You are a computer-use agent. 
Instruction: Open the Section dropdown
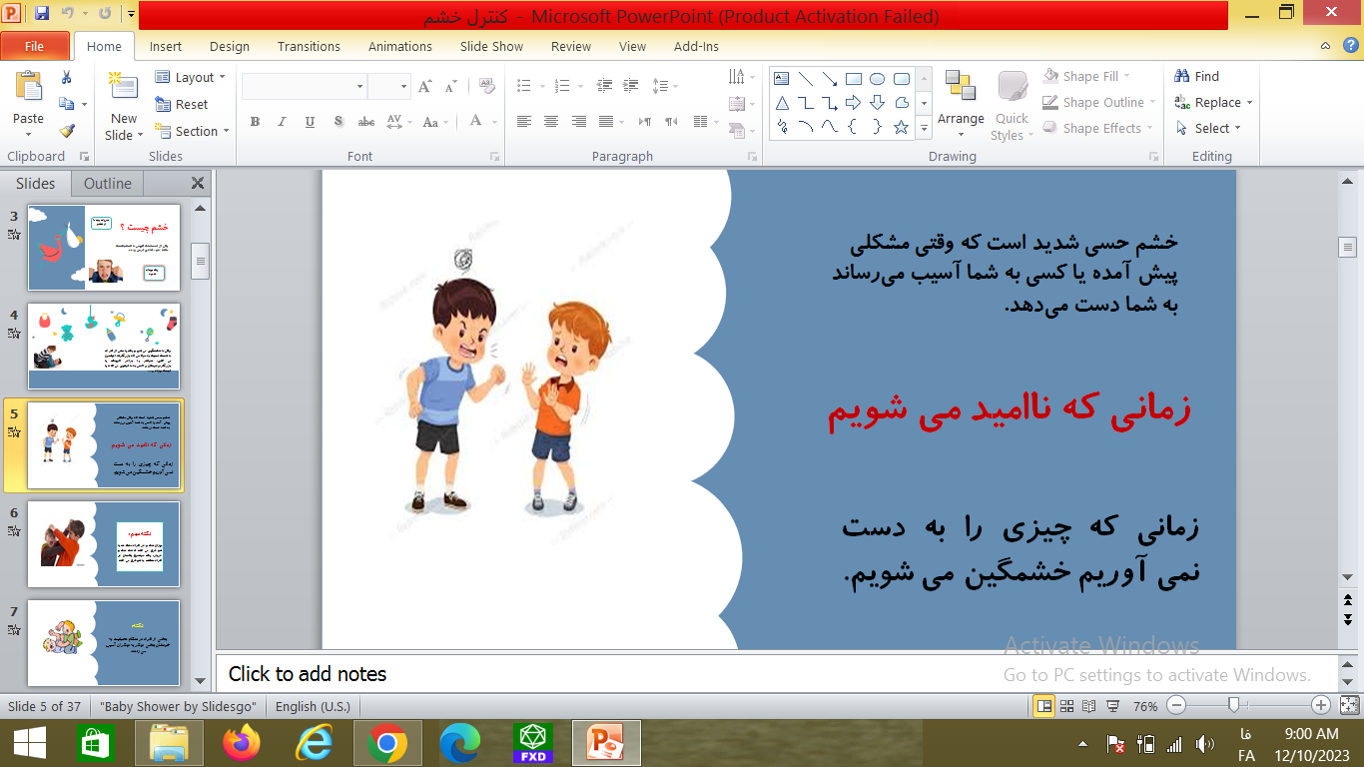click(x=192, y=131)
